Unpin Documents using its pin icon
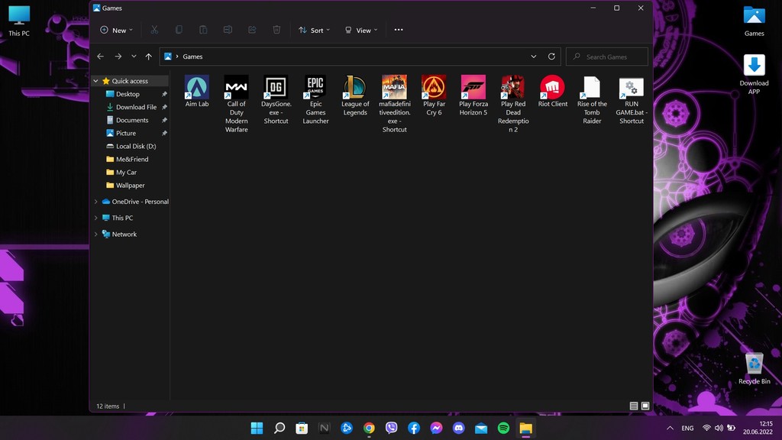 pyautogui.click(x=164, y=120)
